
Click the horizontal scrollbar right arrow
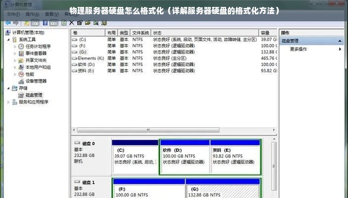[x=274, y=130]
